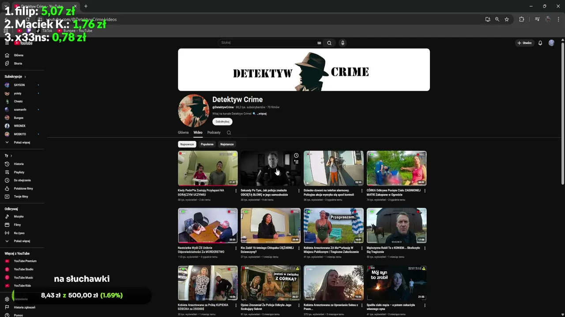Expand channel description with ...więcej

point(262,114)
